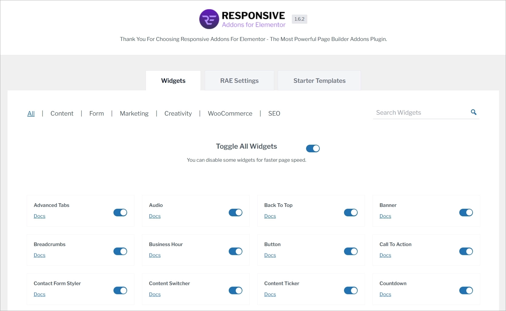Turn off the Advanced Tabs widget
The width and height of the screenshot is (506, 311).
tap(120, 212)
